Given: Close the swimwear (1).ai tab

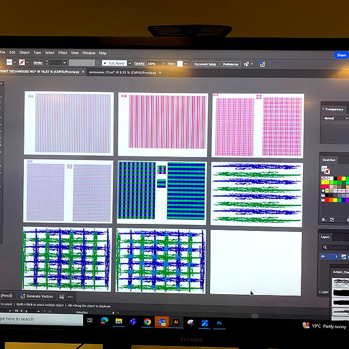Looking at the screenshot, I should [x=160, y=73].
